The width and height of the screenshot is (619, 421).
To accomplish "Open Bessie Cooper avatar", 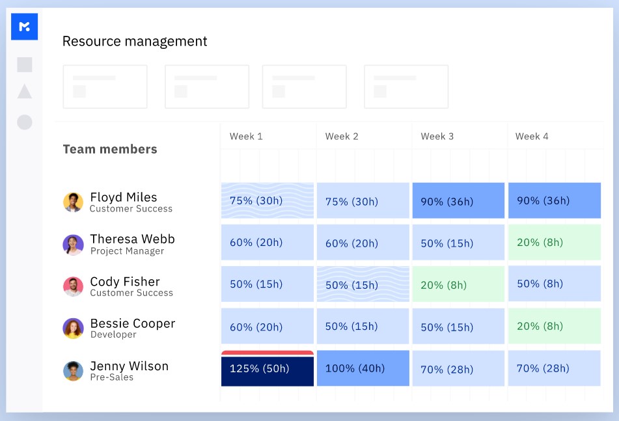I will pyautogui.click(x=73, y=329).
